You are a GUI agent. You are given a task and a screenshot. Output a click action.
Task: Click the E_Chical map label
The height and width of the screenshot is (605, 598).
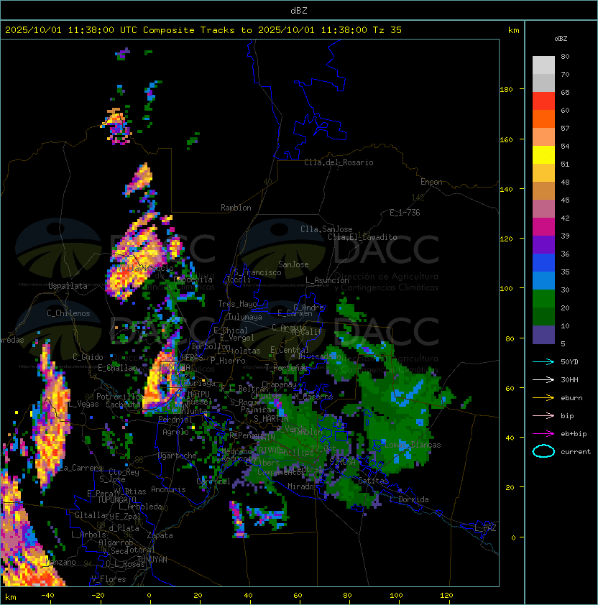click(231, 331)
